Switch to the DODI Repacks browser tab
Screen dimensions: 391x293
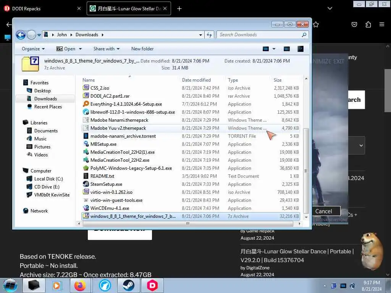[42, 8]
